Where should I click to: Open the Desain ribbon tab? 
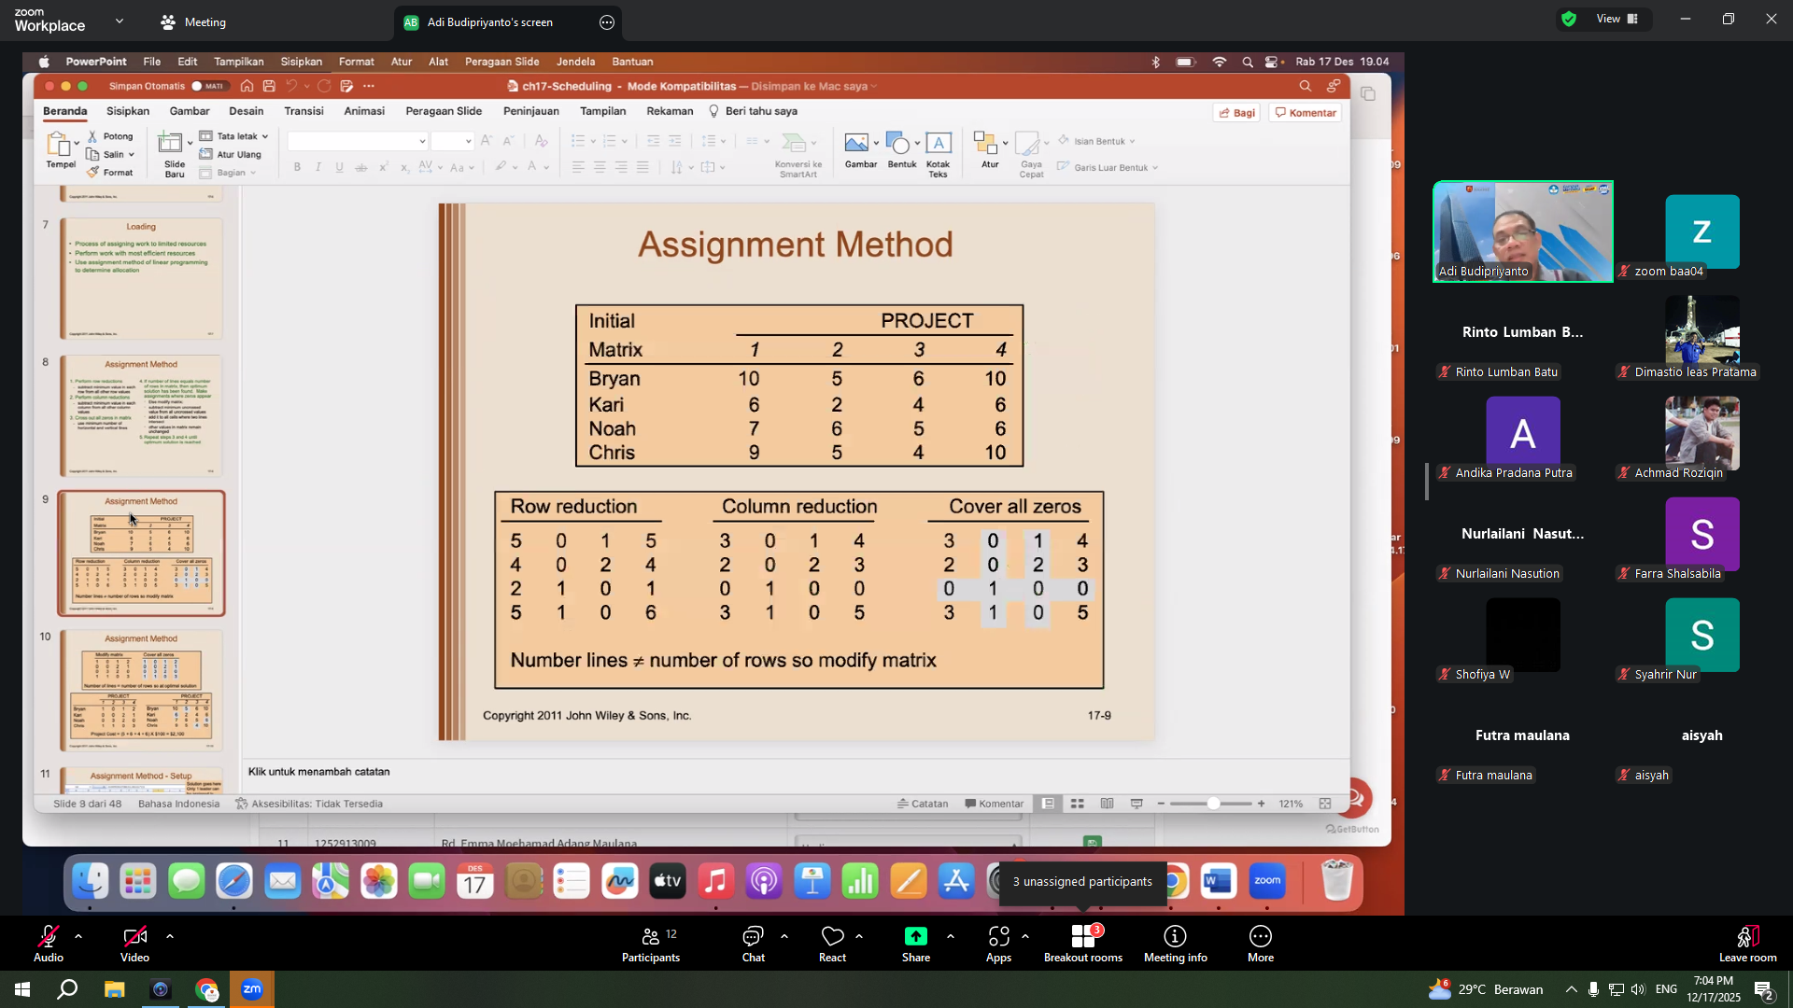pos(247,111)
